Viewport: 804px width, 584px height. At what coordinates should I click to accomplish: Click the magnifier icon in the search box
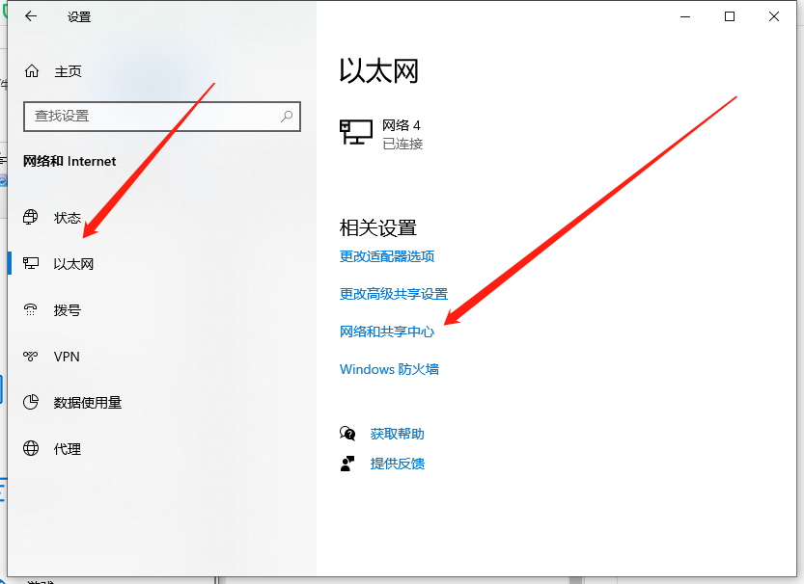(287, 116)
